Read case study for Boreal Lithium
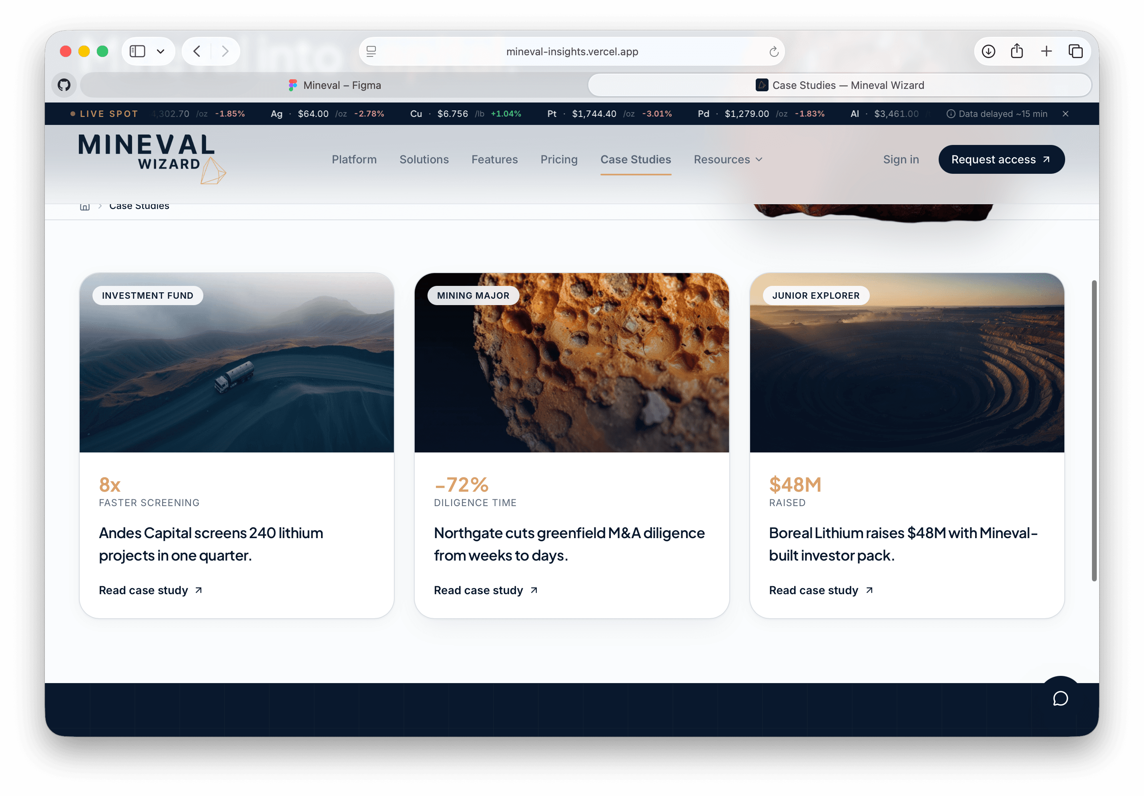The width and height of the screenshot is (1144, 796). 821,590
